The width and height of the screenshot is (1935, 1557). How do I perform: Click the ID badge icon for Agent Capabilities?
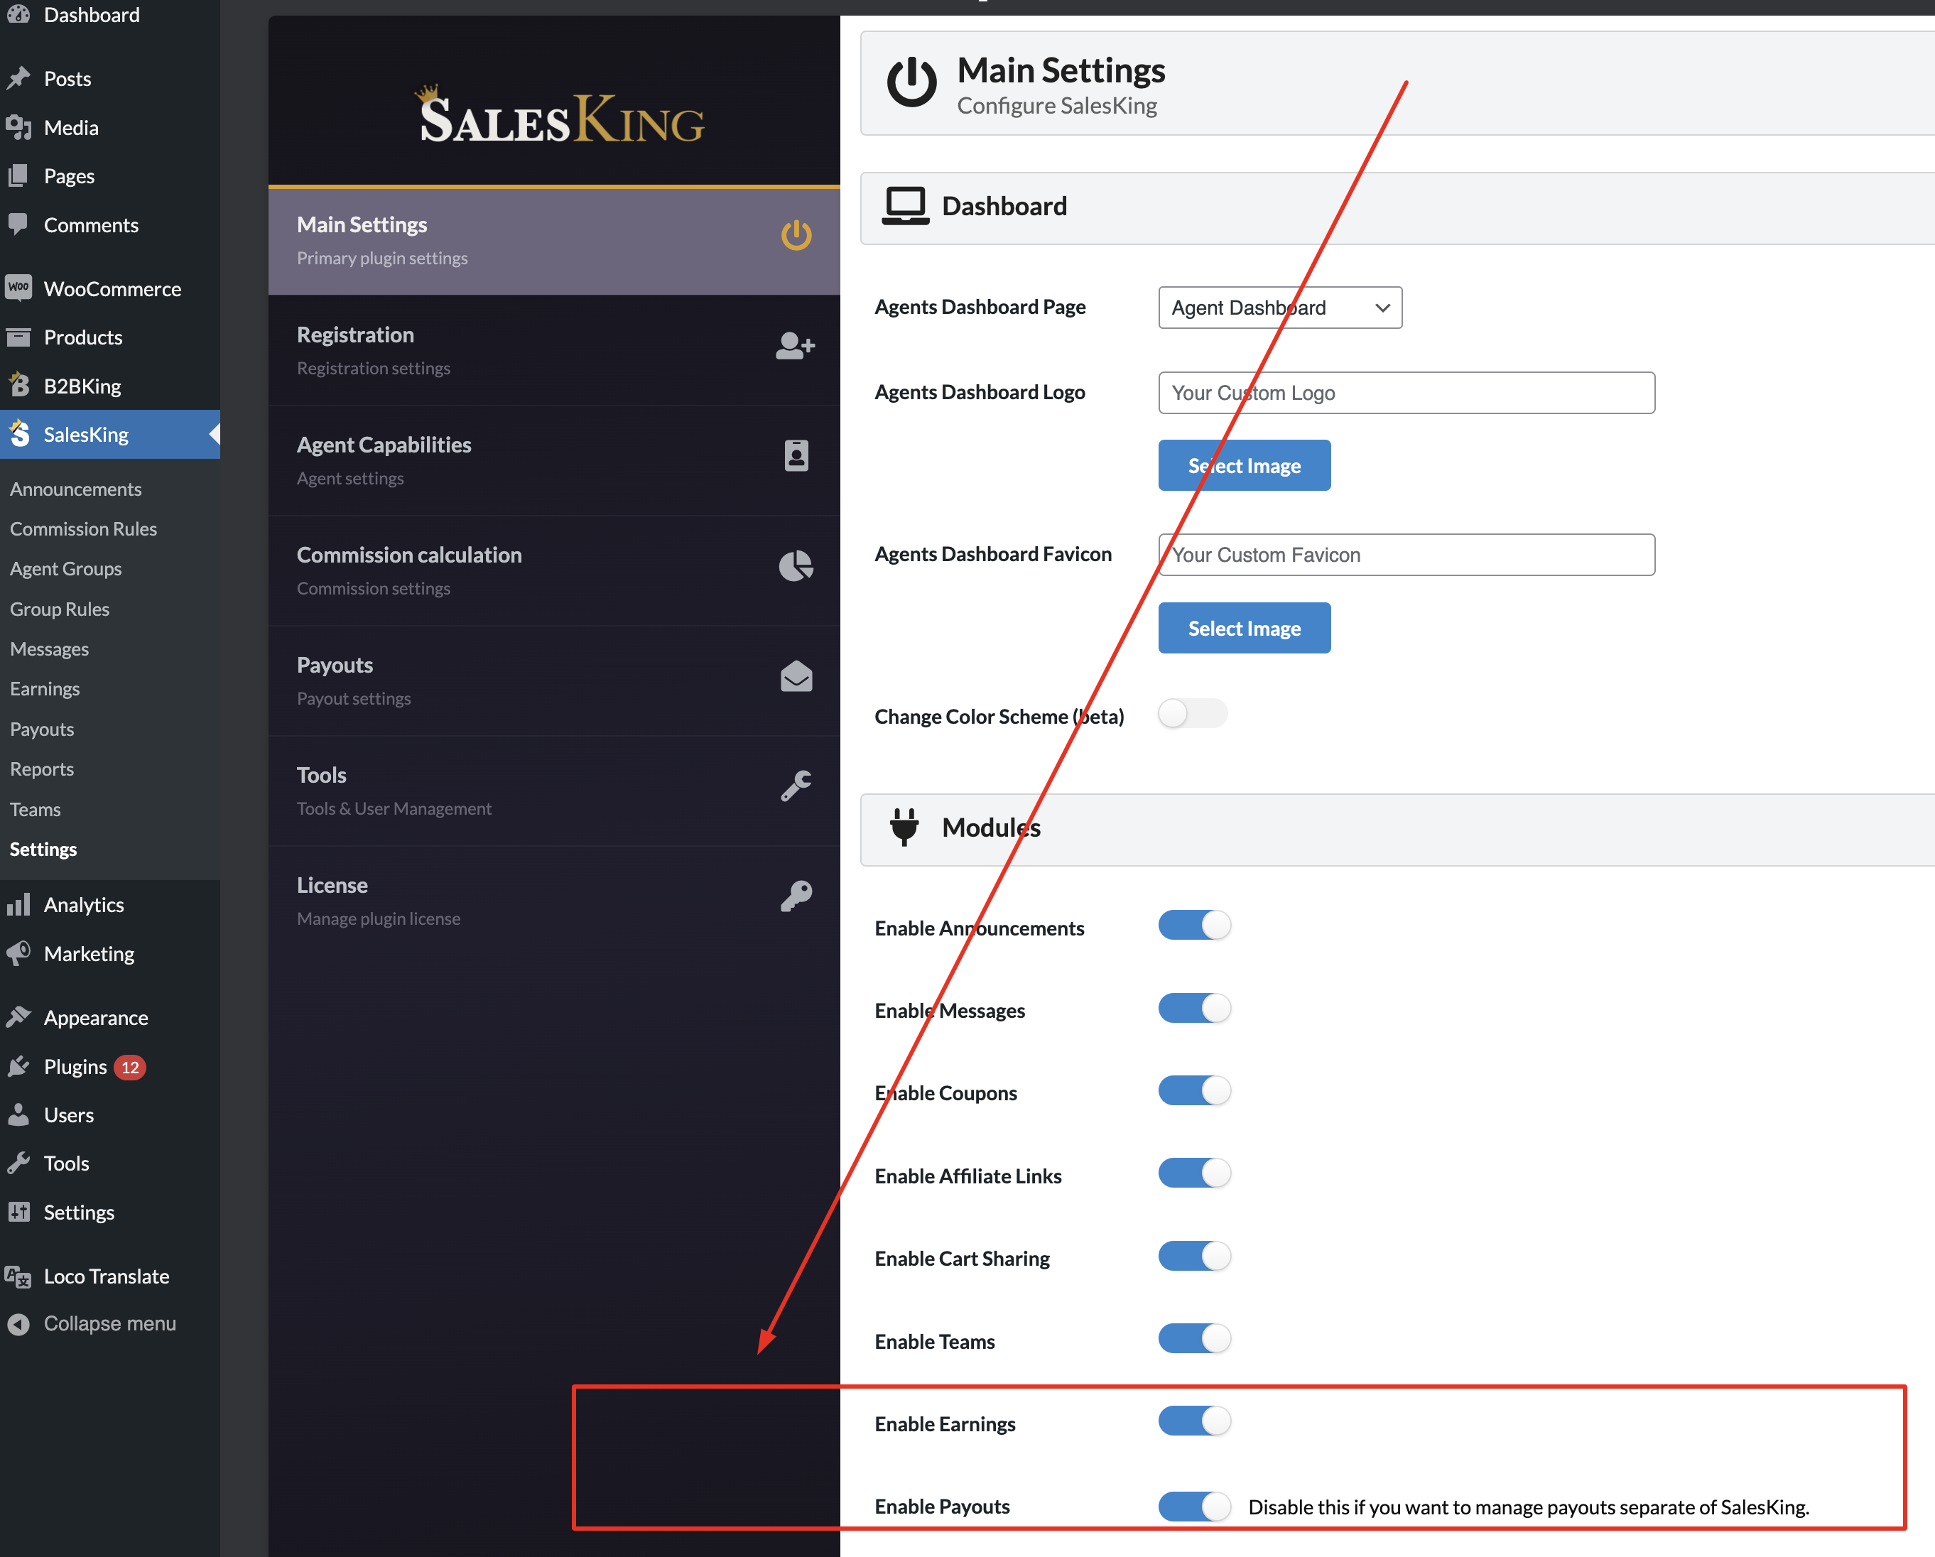point(796,455)
